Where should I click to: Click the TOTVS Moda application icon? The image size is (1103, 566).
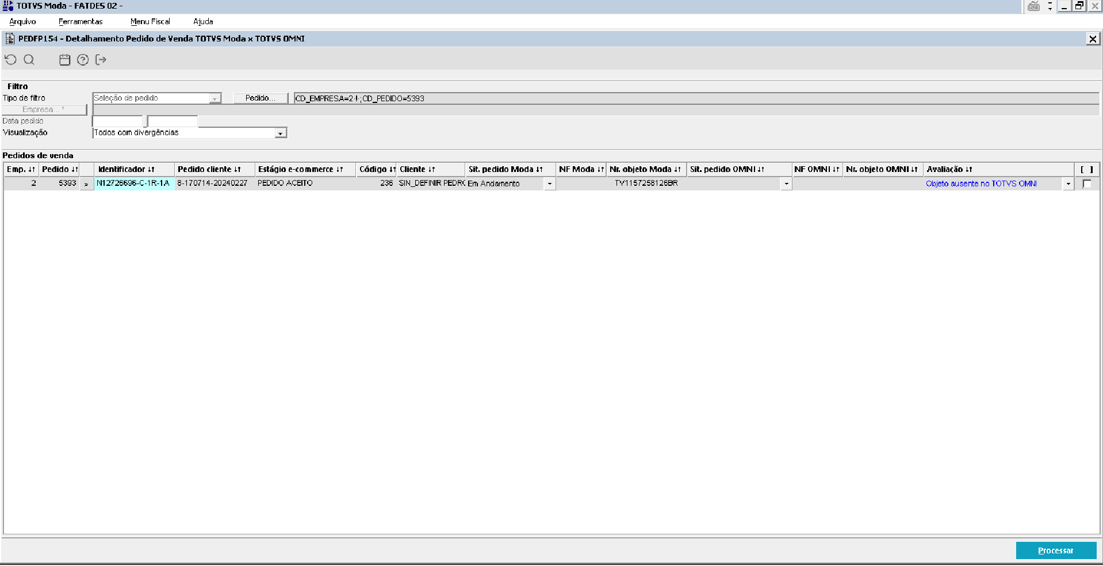(8, 6)
